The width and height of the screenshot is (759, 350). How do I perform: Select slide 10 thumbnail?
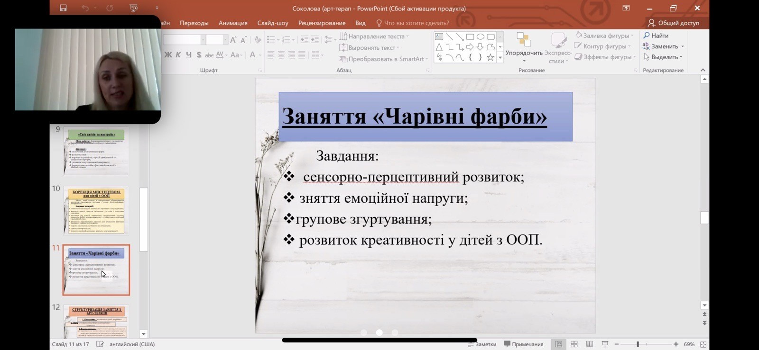[96, 211]
